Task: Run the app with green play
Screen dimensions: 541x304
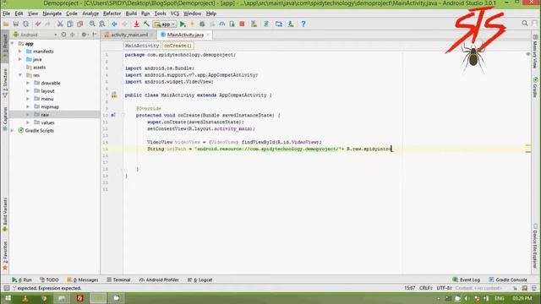Action: [x=183, y=24]
